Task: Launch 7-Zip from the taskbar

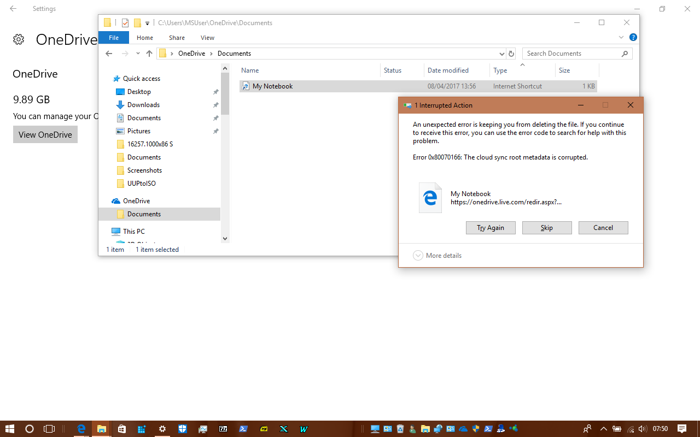Action: [x=223, y=429]
